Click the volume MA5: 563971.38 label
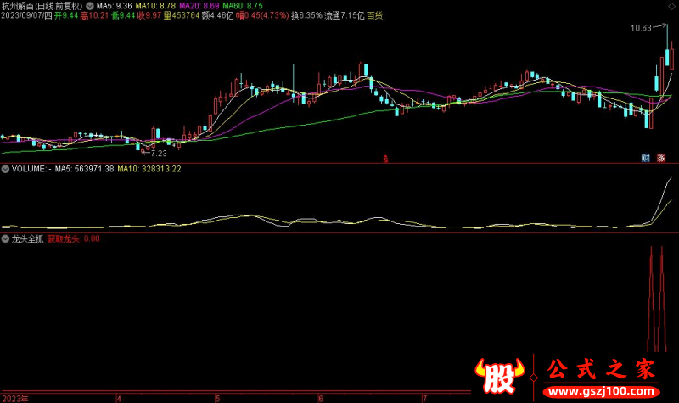The height and width of the screenshot is (403, 679). pos(84,169)
